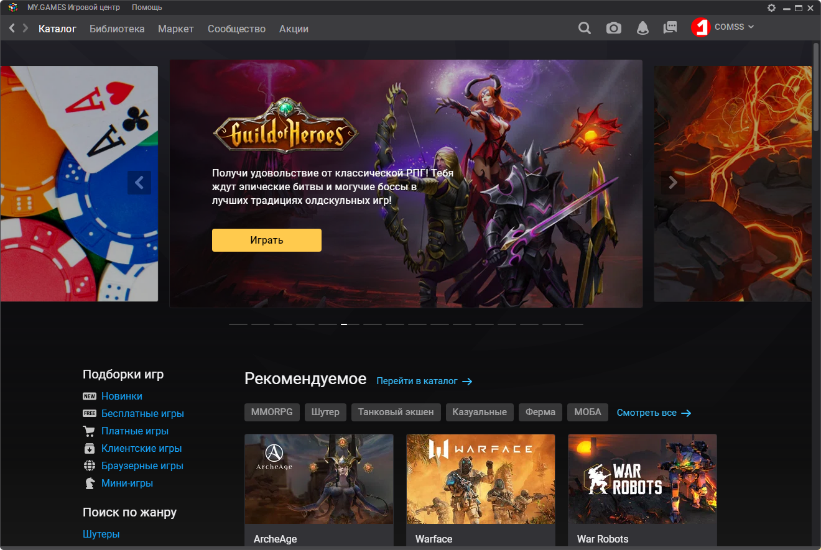Image resolution: width=821 pixels, height=550 pixels.
Task: Open MY.GAMES Игровой центр menu
Action: coord(73,7)
